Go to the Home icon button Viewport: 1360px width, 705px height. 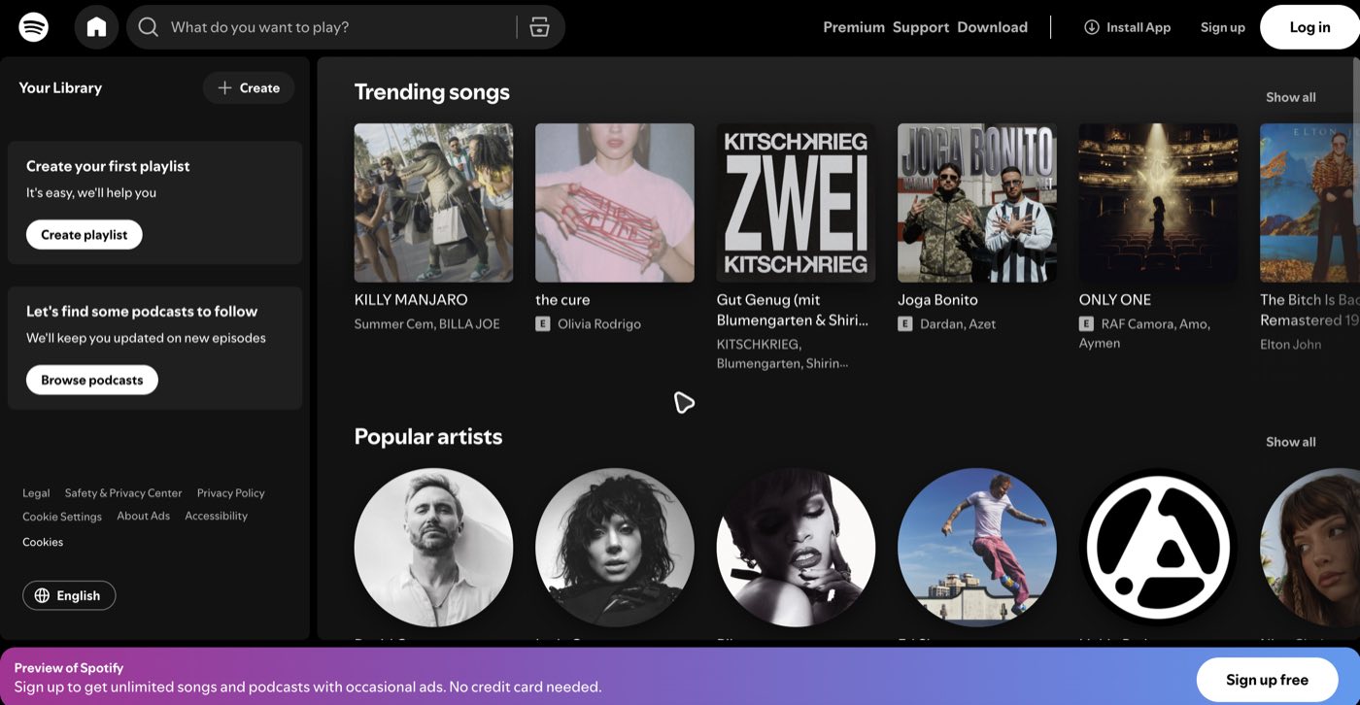(x=96, y=27)
